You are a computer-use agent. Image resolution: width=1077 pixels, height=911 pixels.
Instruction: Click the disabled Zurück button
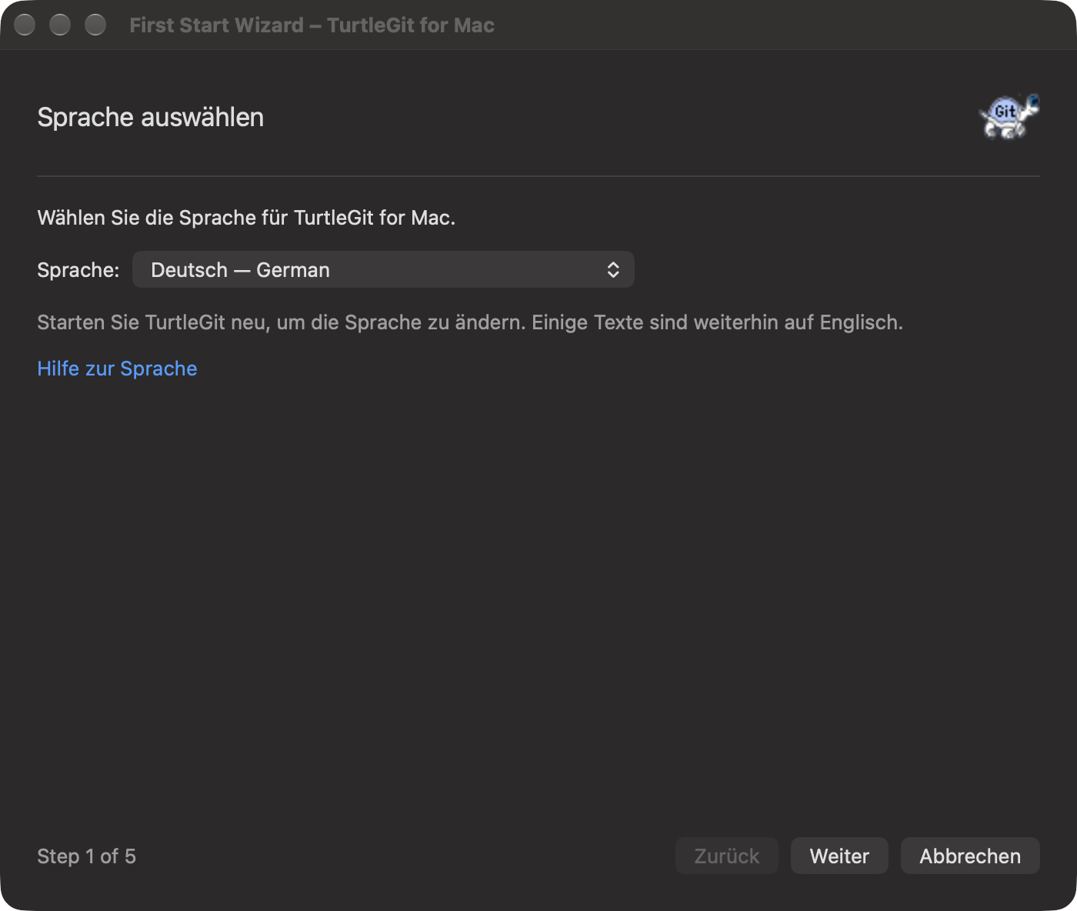(727, 856)
